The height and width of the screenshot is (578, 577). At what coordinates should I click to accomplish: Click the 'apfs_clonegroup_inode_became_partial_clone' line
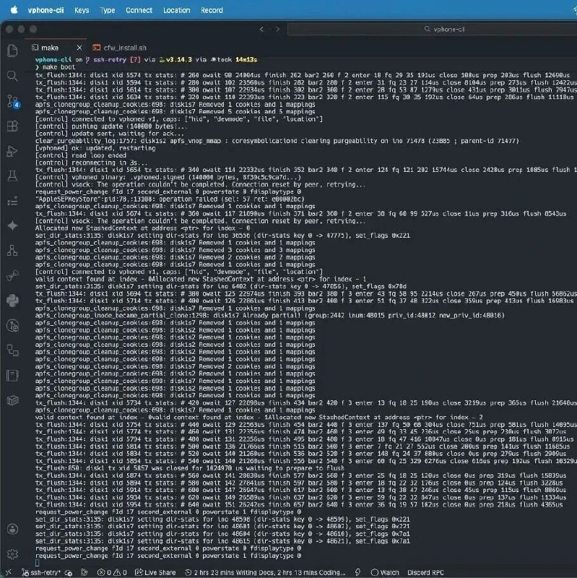click(270, 316)
